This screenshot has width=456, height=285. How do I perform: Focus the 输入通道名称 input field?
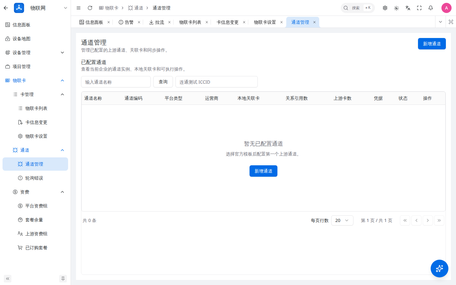click(x=116, y=82)
